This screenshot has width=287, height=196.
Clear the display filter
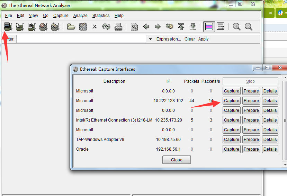190,39
